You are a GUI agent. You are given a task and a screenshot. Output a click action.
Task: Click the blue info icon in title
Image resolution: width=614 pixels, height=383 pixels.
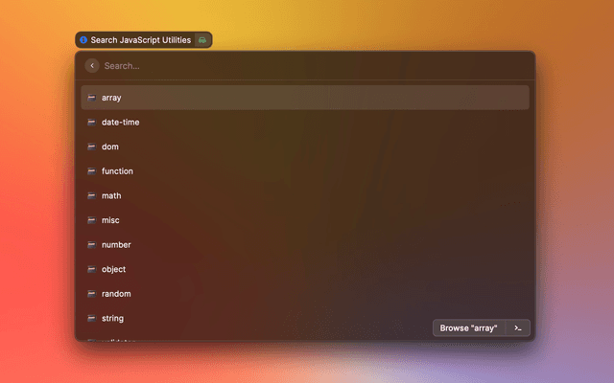pos(83,40)
